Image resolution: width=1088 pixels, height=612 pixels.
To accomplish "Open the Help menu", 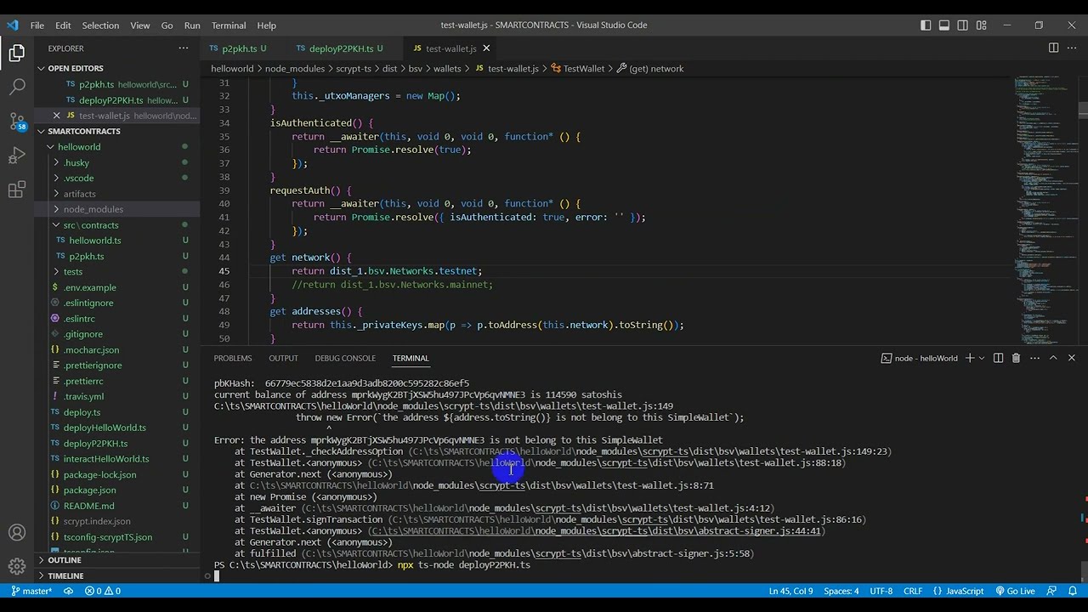I will click(266, 25).
